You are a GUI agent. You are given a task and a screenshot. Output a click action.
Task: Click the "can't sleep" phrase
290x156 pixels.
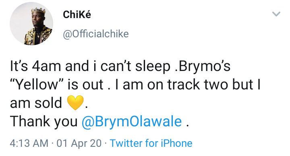(x=135, y=66)
